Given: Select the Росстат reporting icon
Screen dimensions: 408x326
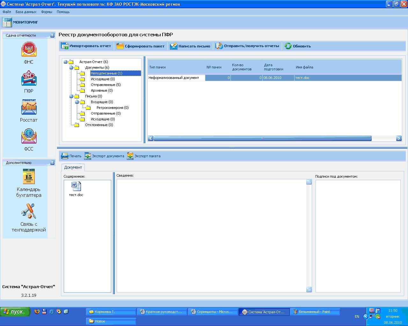Looking at the screenshot, I should 29,107.
